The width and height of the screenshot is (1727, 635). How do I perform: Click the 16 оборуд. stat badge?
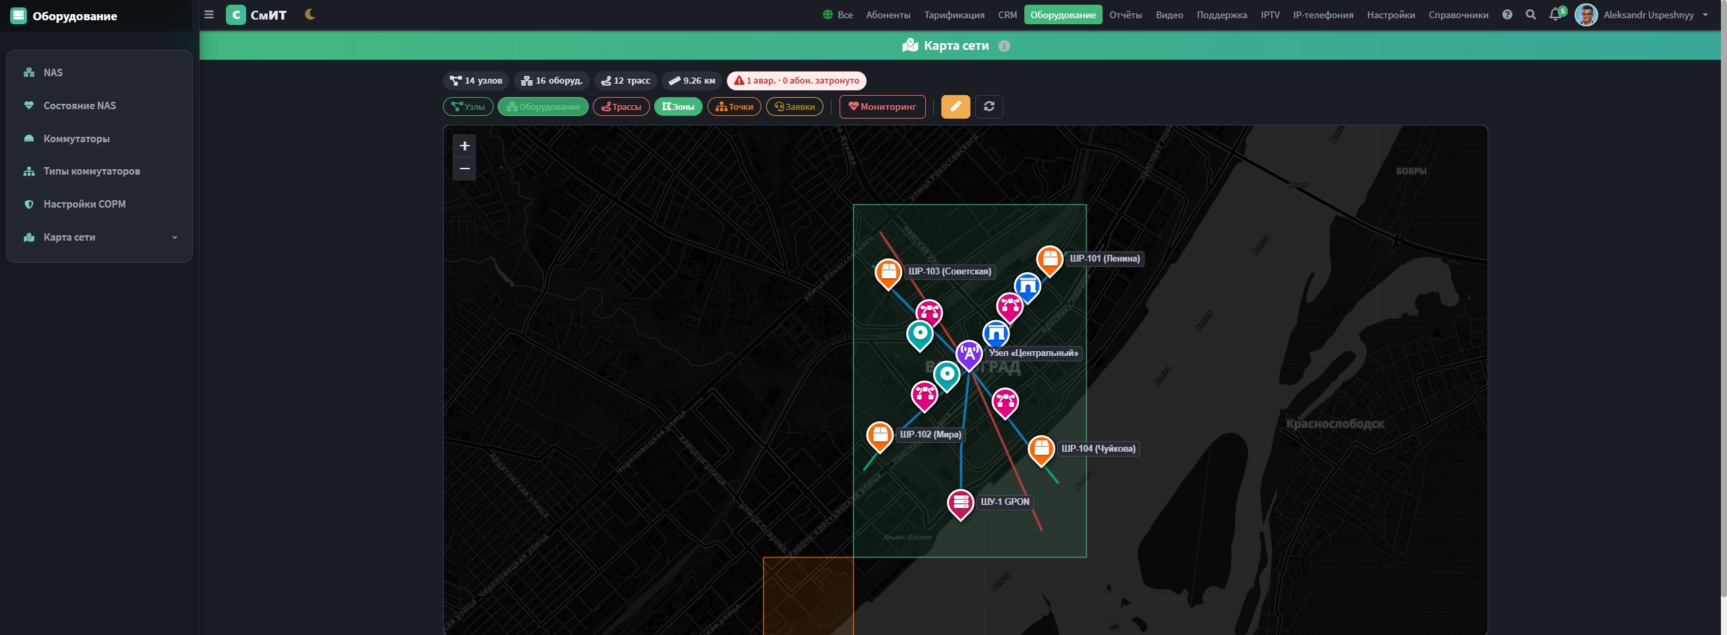coord(552,81)
